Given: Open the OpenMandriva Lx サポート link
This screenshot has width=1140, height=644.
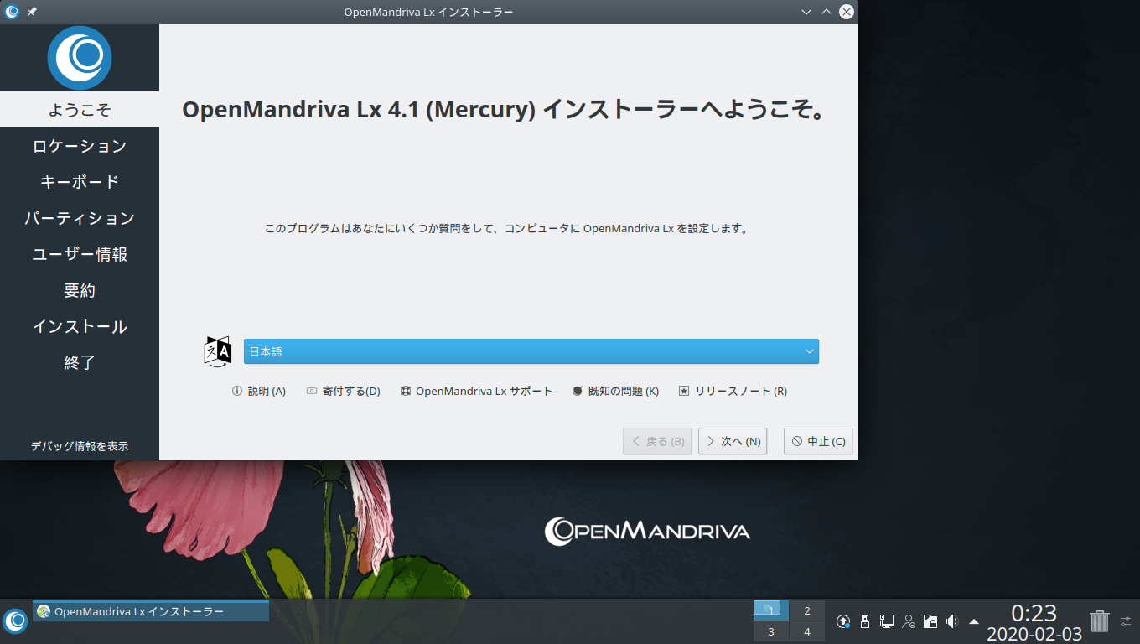Looking at the screenshot, I should pos(476,391).
